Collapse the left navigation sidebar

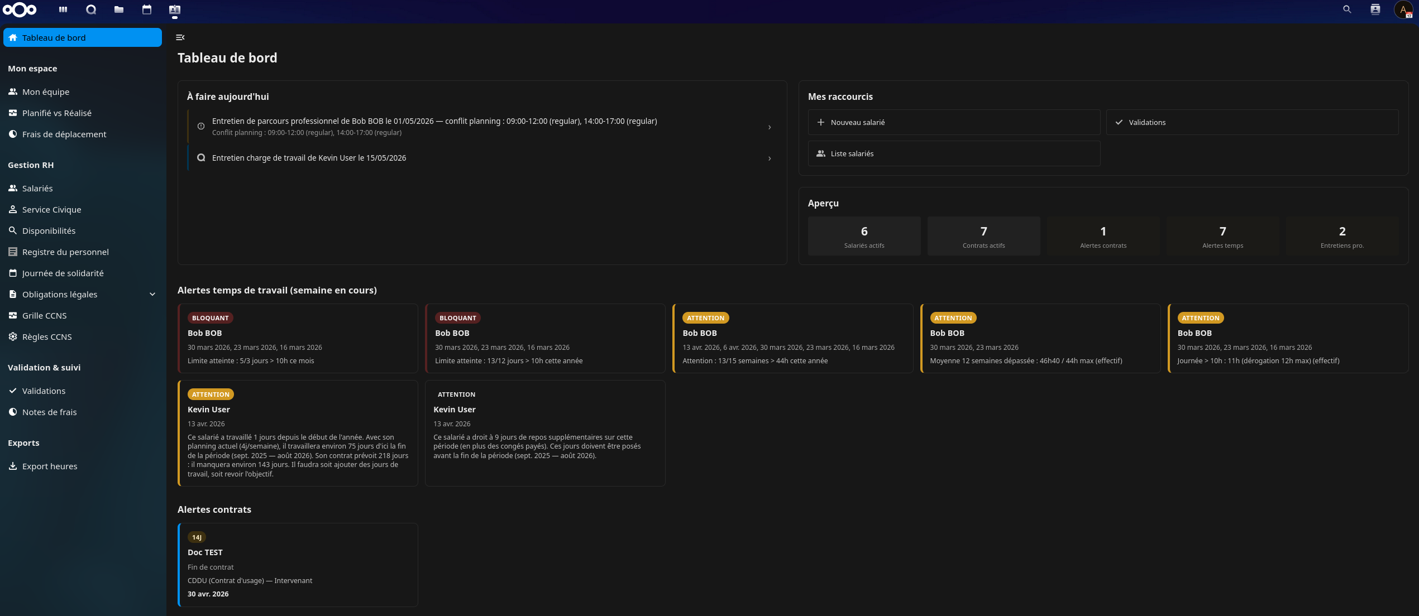coord(180,37)
